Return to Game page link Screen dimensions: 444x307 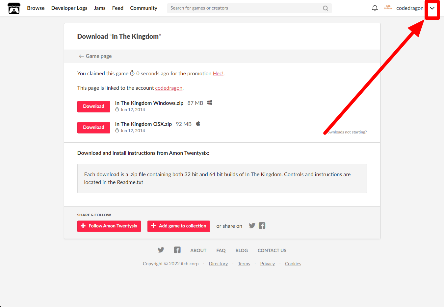[x=95, y=56]
